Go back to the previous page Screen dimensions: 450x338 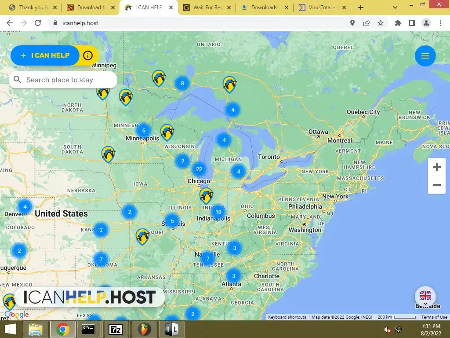pos(10,23)
